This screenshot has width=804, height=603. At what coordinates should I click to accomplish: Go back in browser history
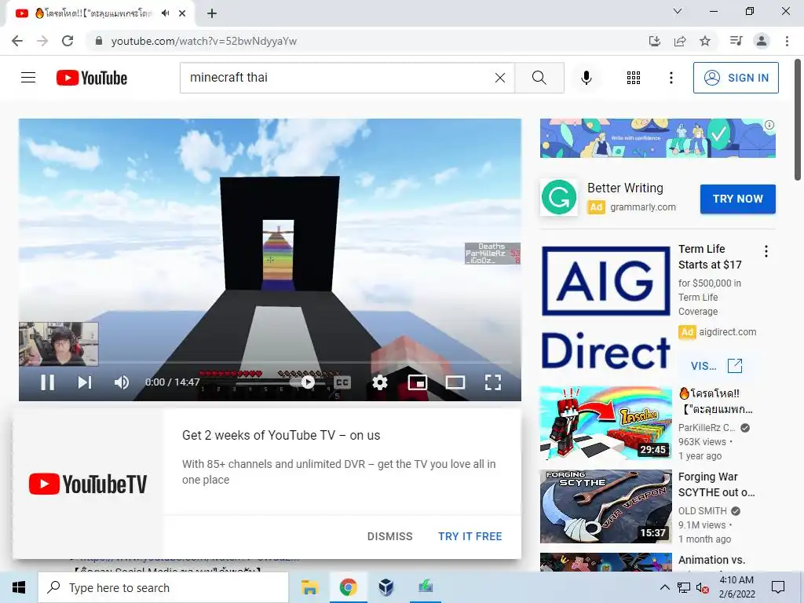17,41
